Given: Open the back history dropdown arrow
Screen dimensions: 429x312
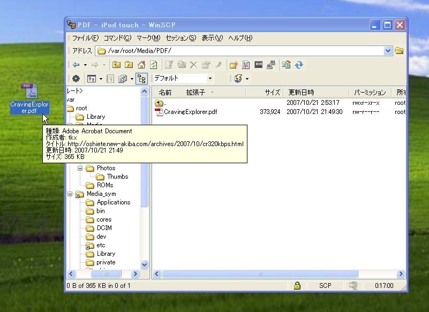Looking at the screenshot, I should (85, 65).
